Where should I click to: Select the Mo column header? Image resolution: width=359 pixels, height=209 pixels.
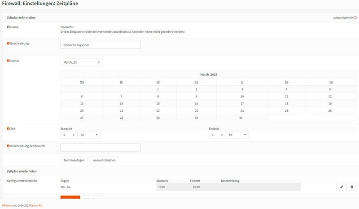82,82
